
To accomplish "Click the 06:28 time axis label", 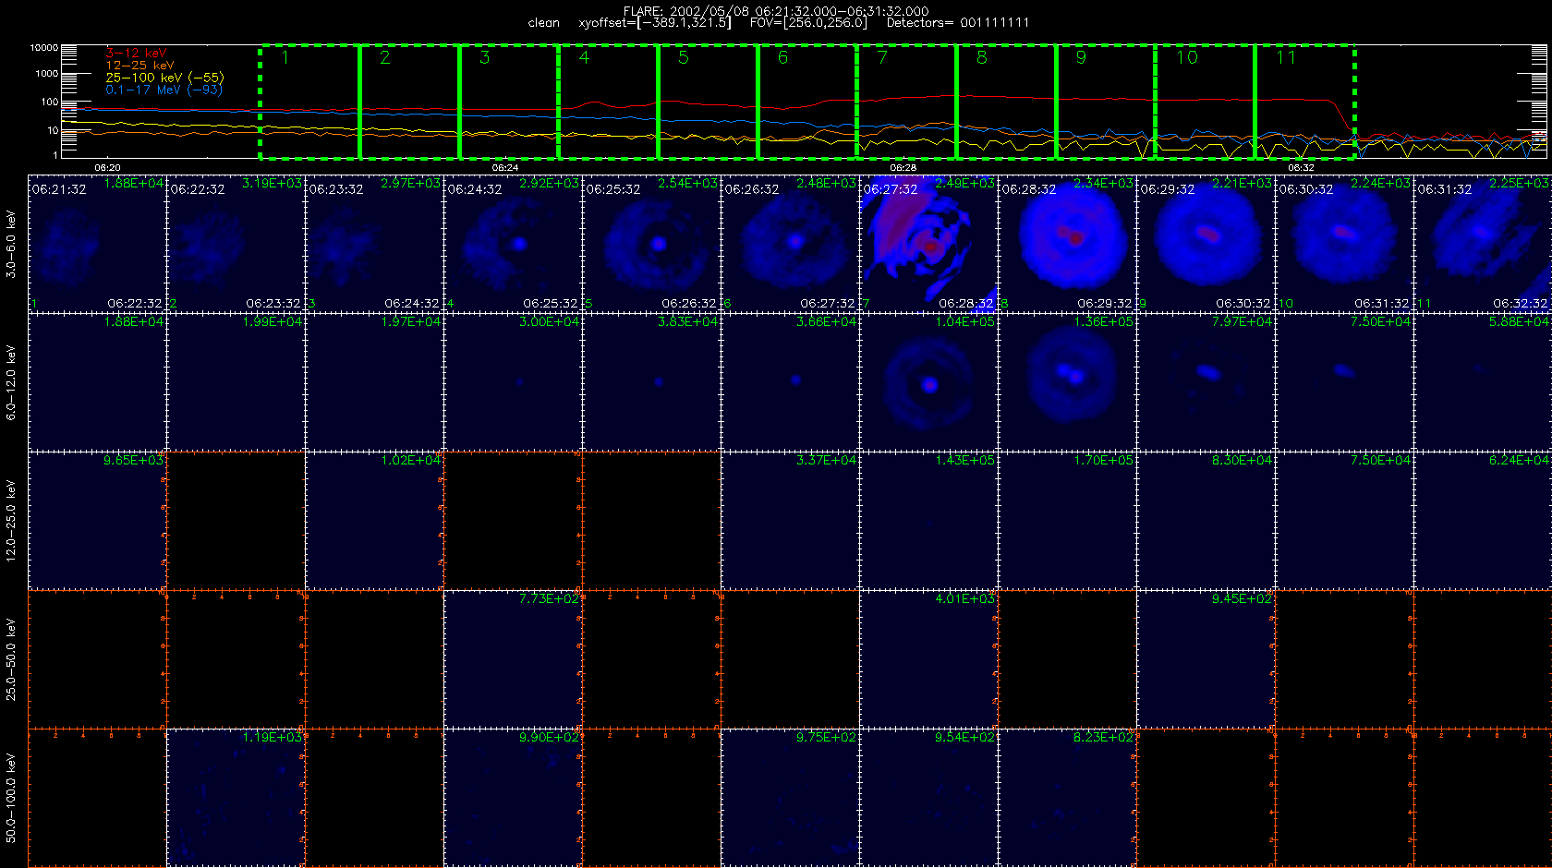I will click(903, 167).
